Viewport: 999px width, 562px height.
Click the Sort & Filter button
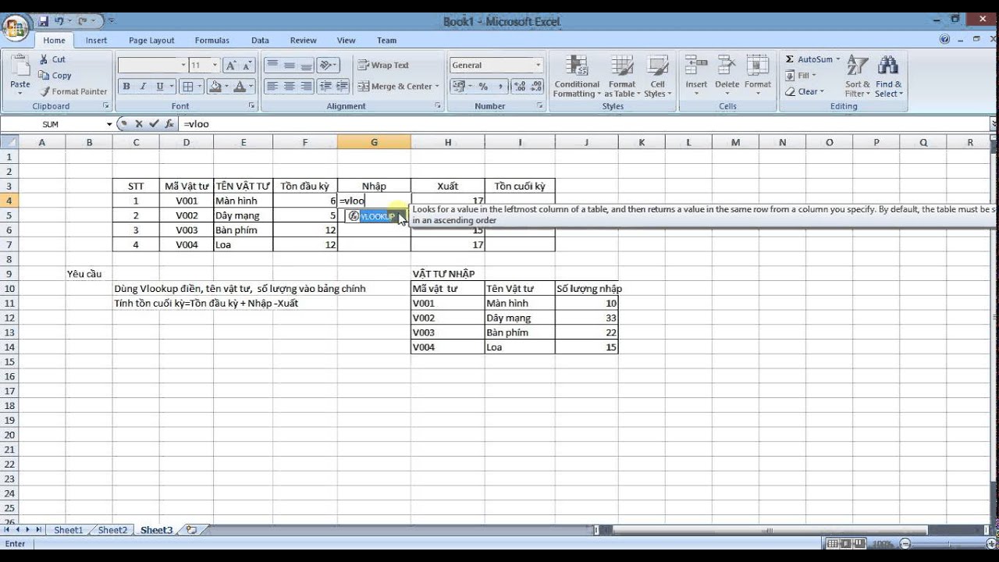coord(856,76)
